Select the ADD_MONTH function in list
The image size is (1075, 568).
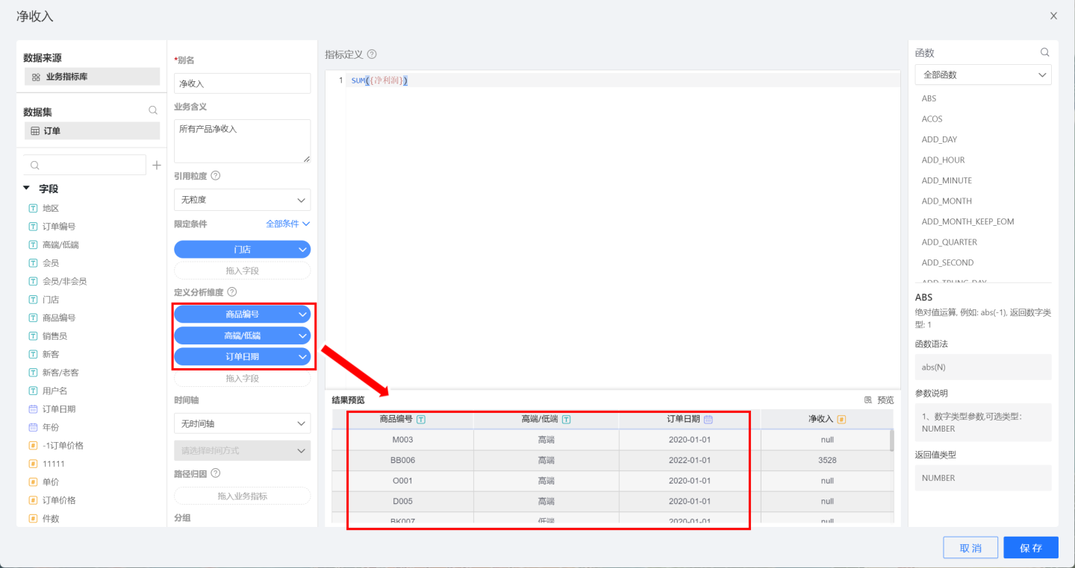coord(947,201)
